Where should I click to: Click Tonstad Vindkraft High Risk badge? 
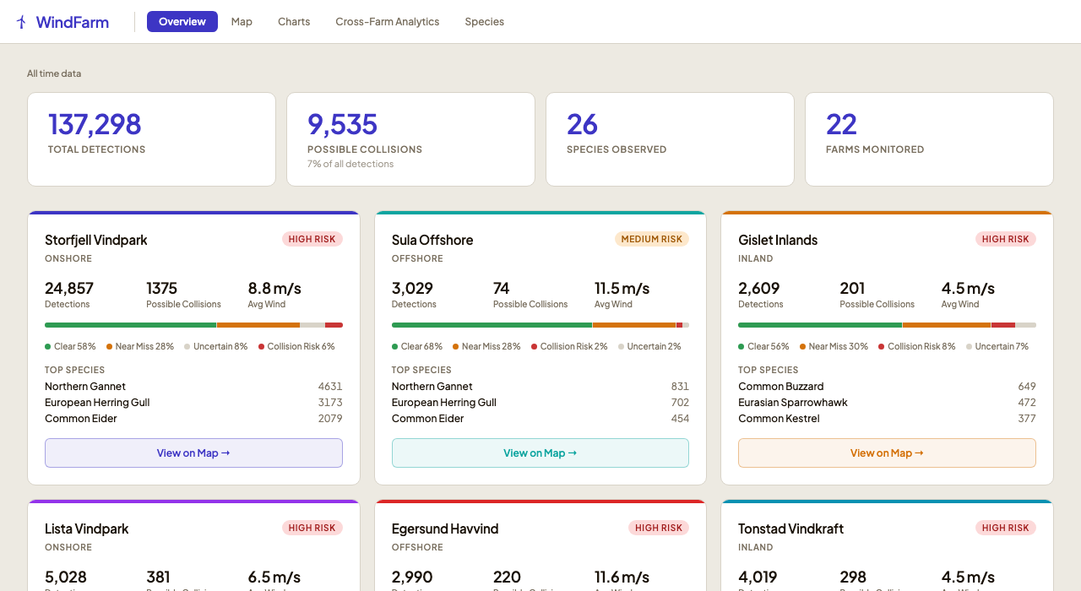(1006, 528)
